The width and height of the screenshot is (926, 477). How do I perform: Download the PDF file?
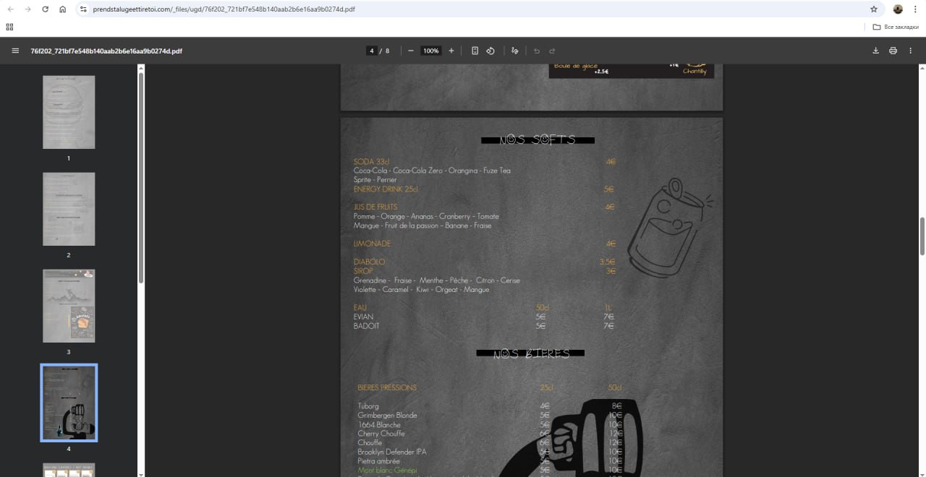point(875,51)
